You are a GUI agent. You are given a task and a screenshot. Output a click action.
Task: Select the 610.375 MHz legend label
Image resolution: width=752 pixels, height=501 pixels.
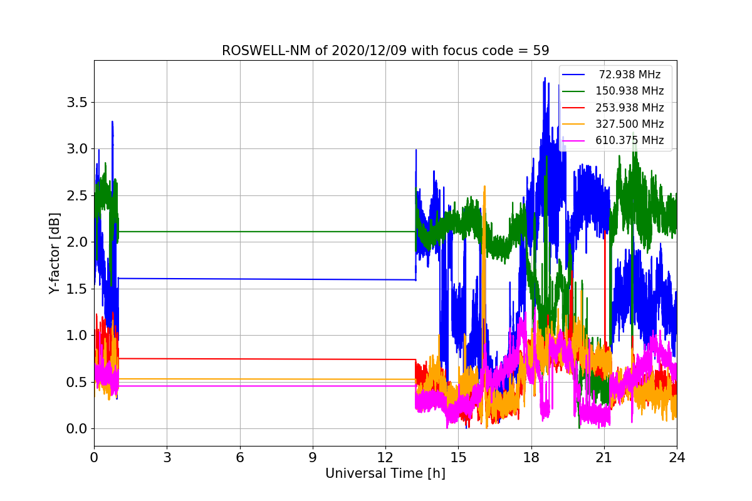629,140
